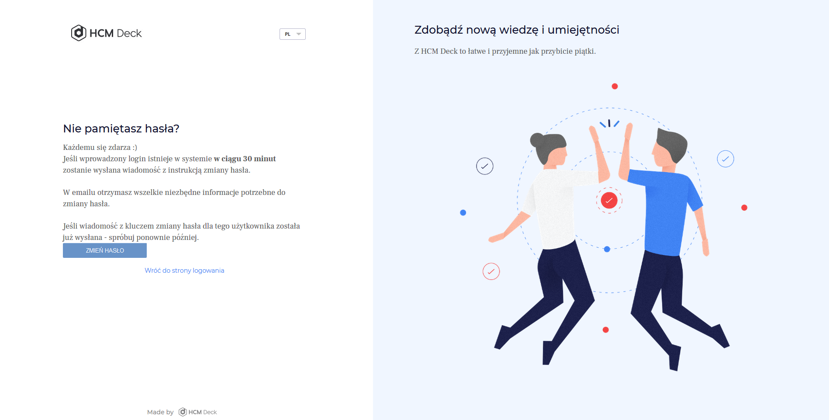Open the PL language dropdown
Viewport: 829px width, 420px height.
(292, 34)
